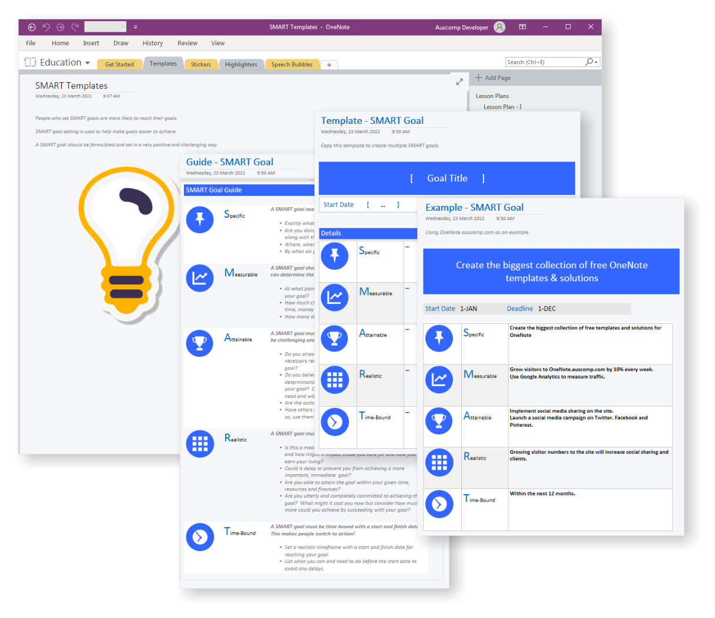Click the trophy icon in Example page
The image size is (715, 618).
pyautogui.click(x=439, y=421)
